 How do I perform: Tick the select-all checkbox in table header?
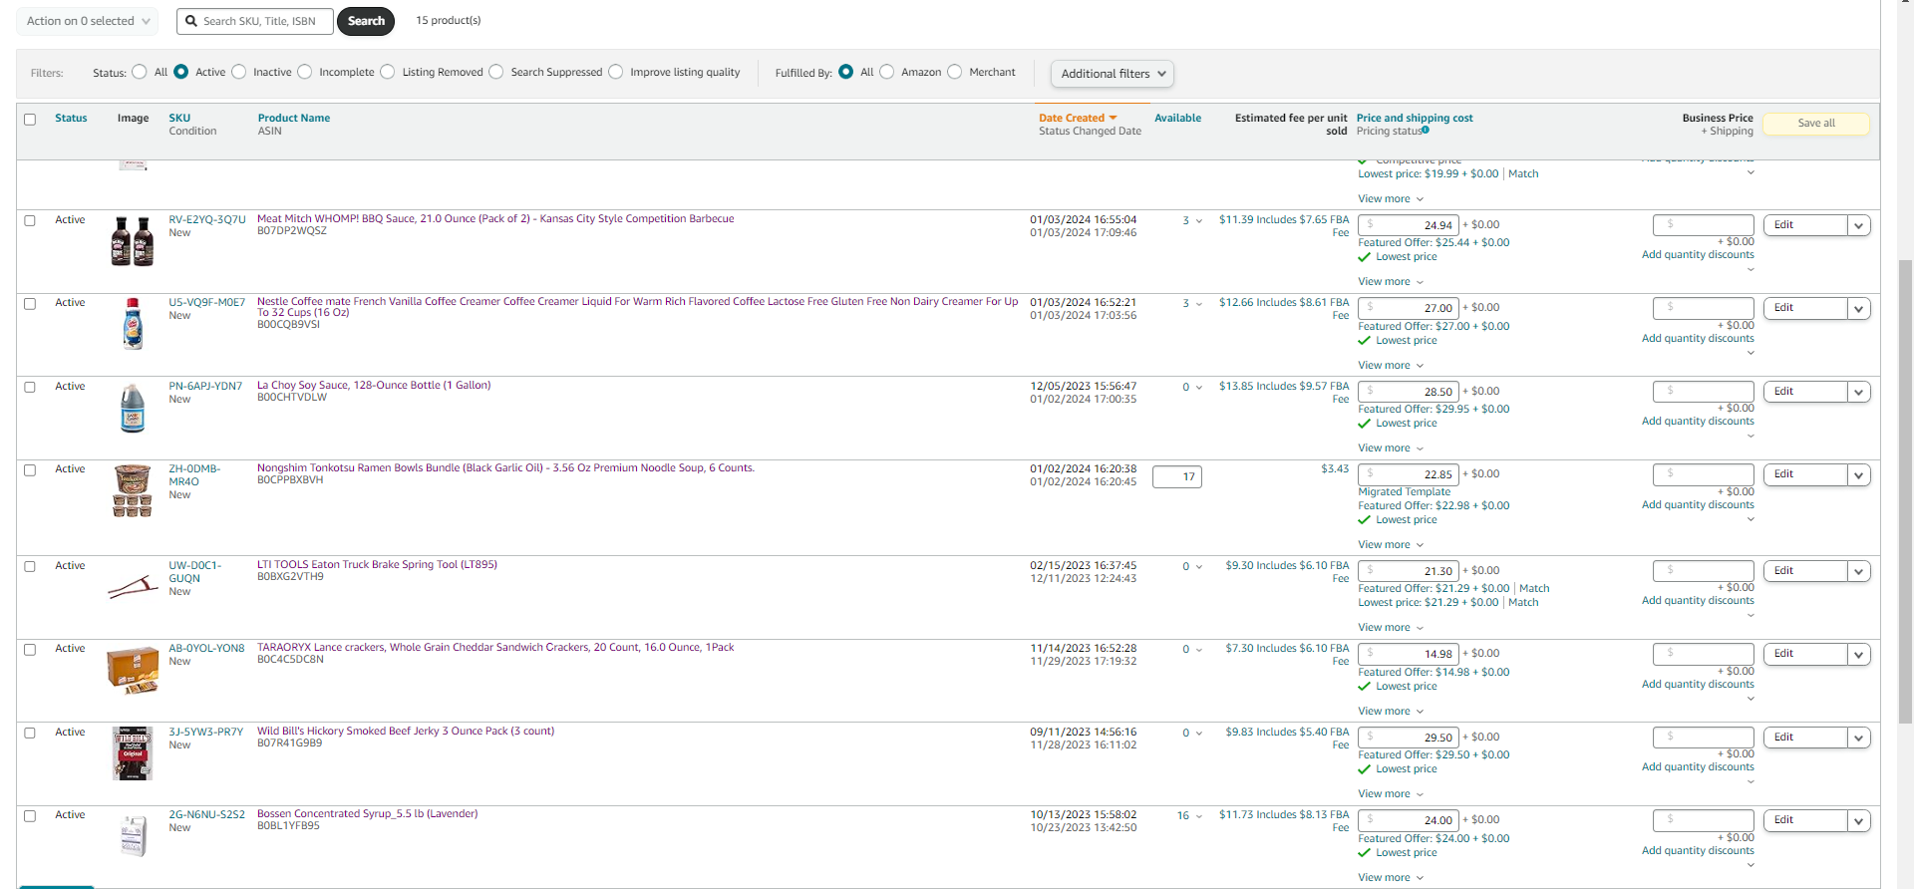pyautogui.click(x=30, y=120)
